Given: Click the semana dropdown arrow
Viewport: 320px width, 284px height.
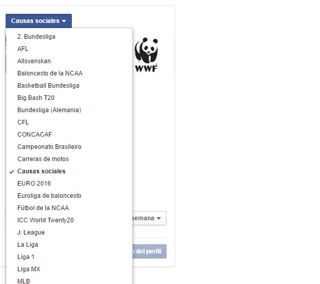Looking at the screenshot, I should point(158,218).
